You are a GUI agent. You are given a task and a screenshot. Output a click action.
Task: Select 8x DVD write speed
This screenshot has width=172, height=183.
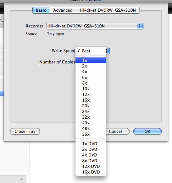click(91, 161)
